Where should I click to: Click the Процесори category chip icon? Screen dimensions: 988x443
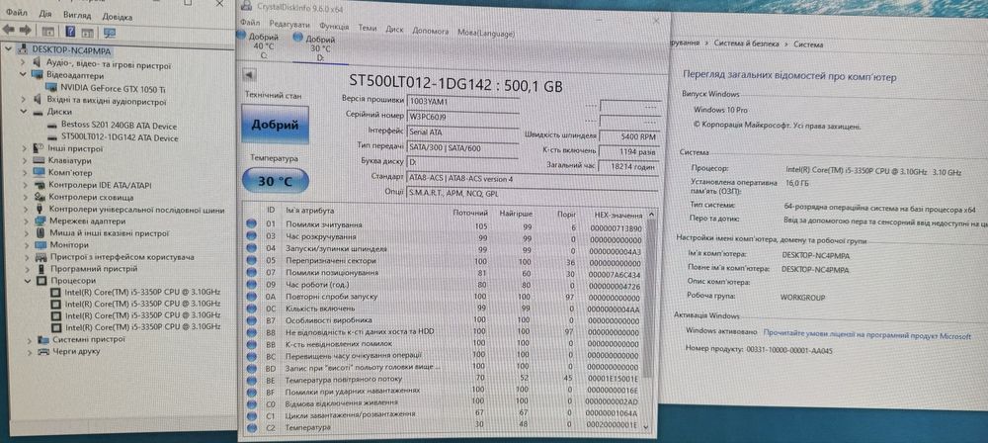click(x=41, y=281)
